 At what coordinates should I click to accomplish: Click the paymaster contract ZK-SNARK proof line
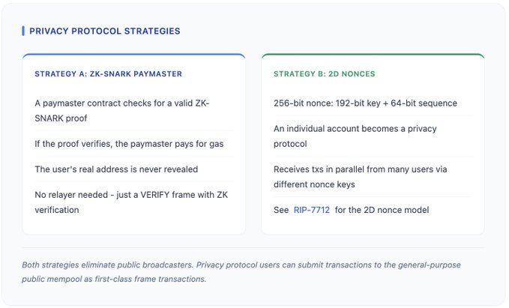pos(121,109)
